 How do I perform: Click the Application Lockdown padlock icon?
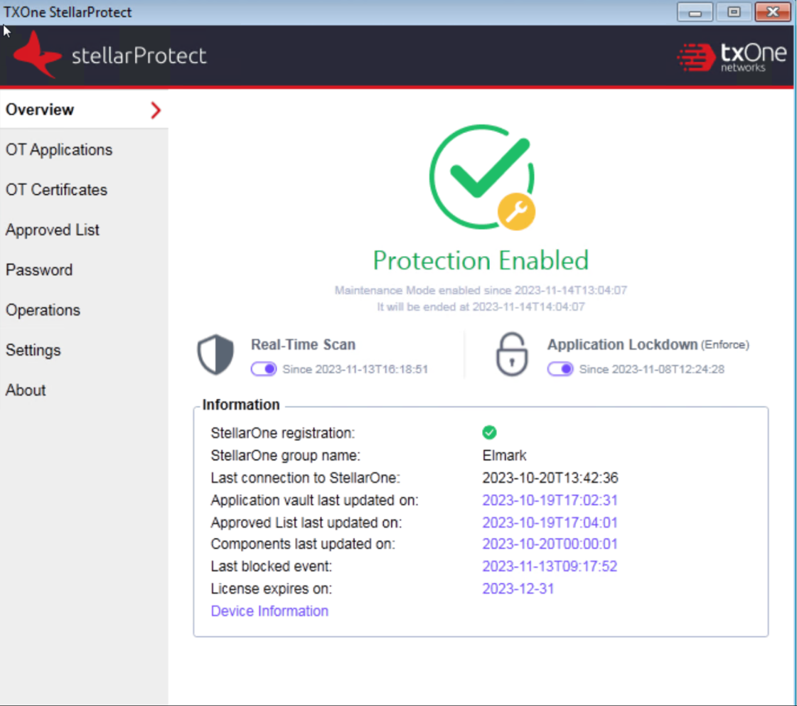(511, 354)
